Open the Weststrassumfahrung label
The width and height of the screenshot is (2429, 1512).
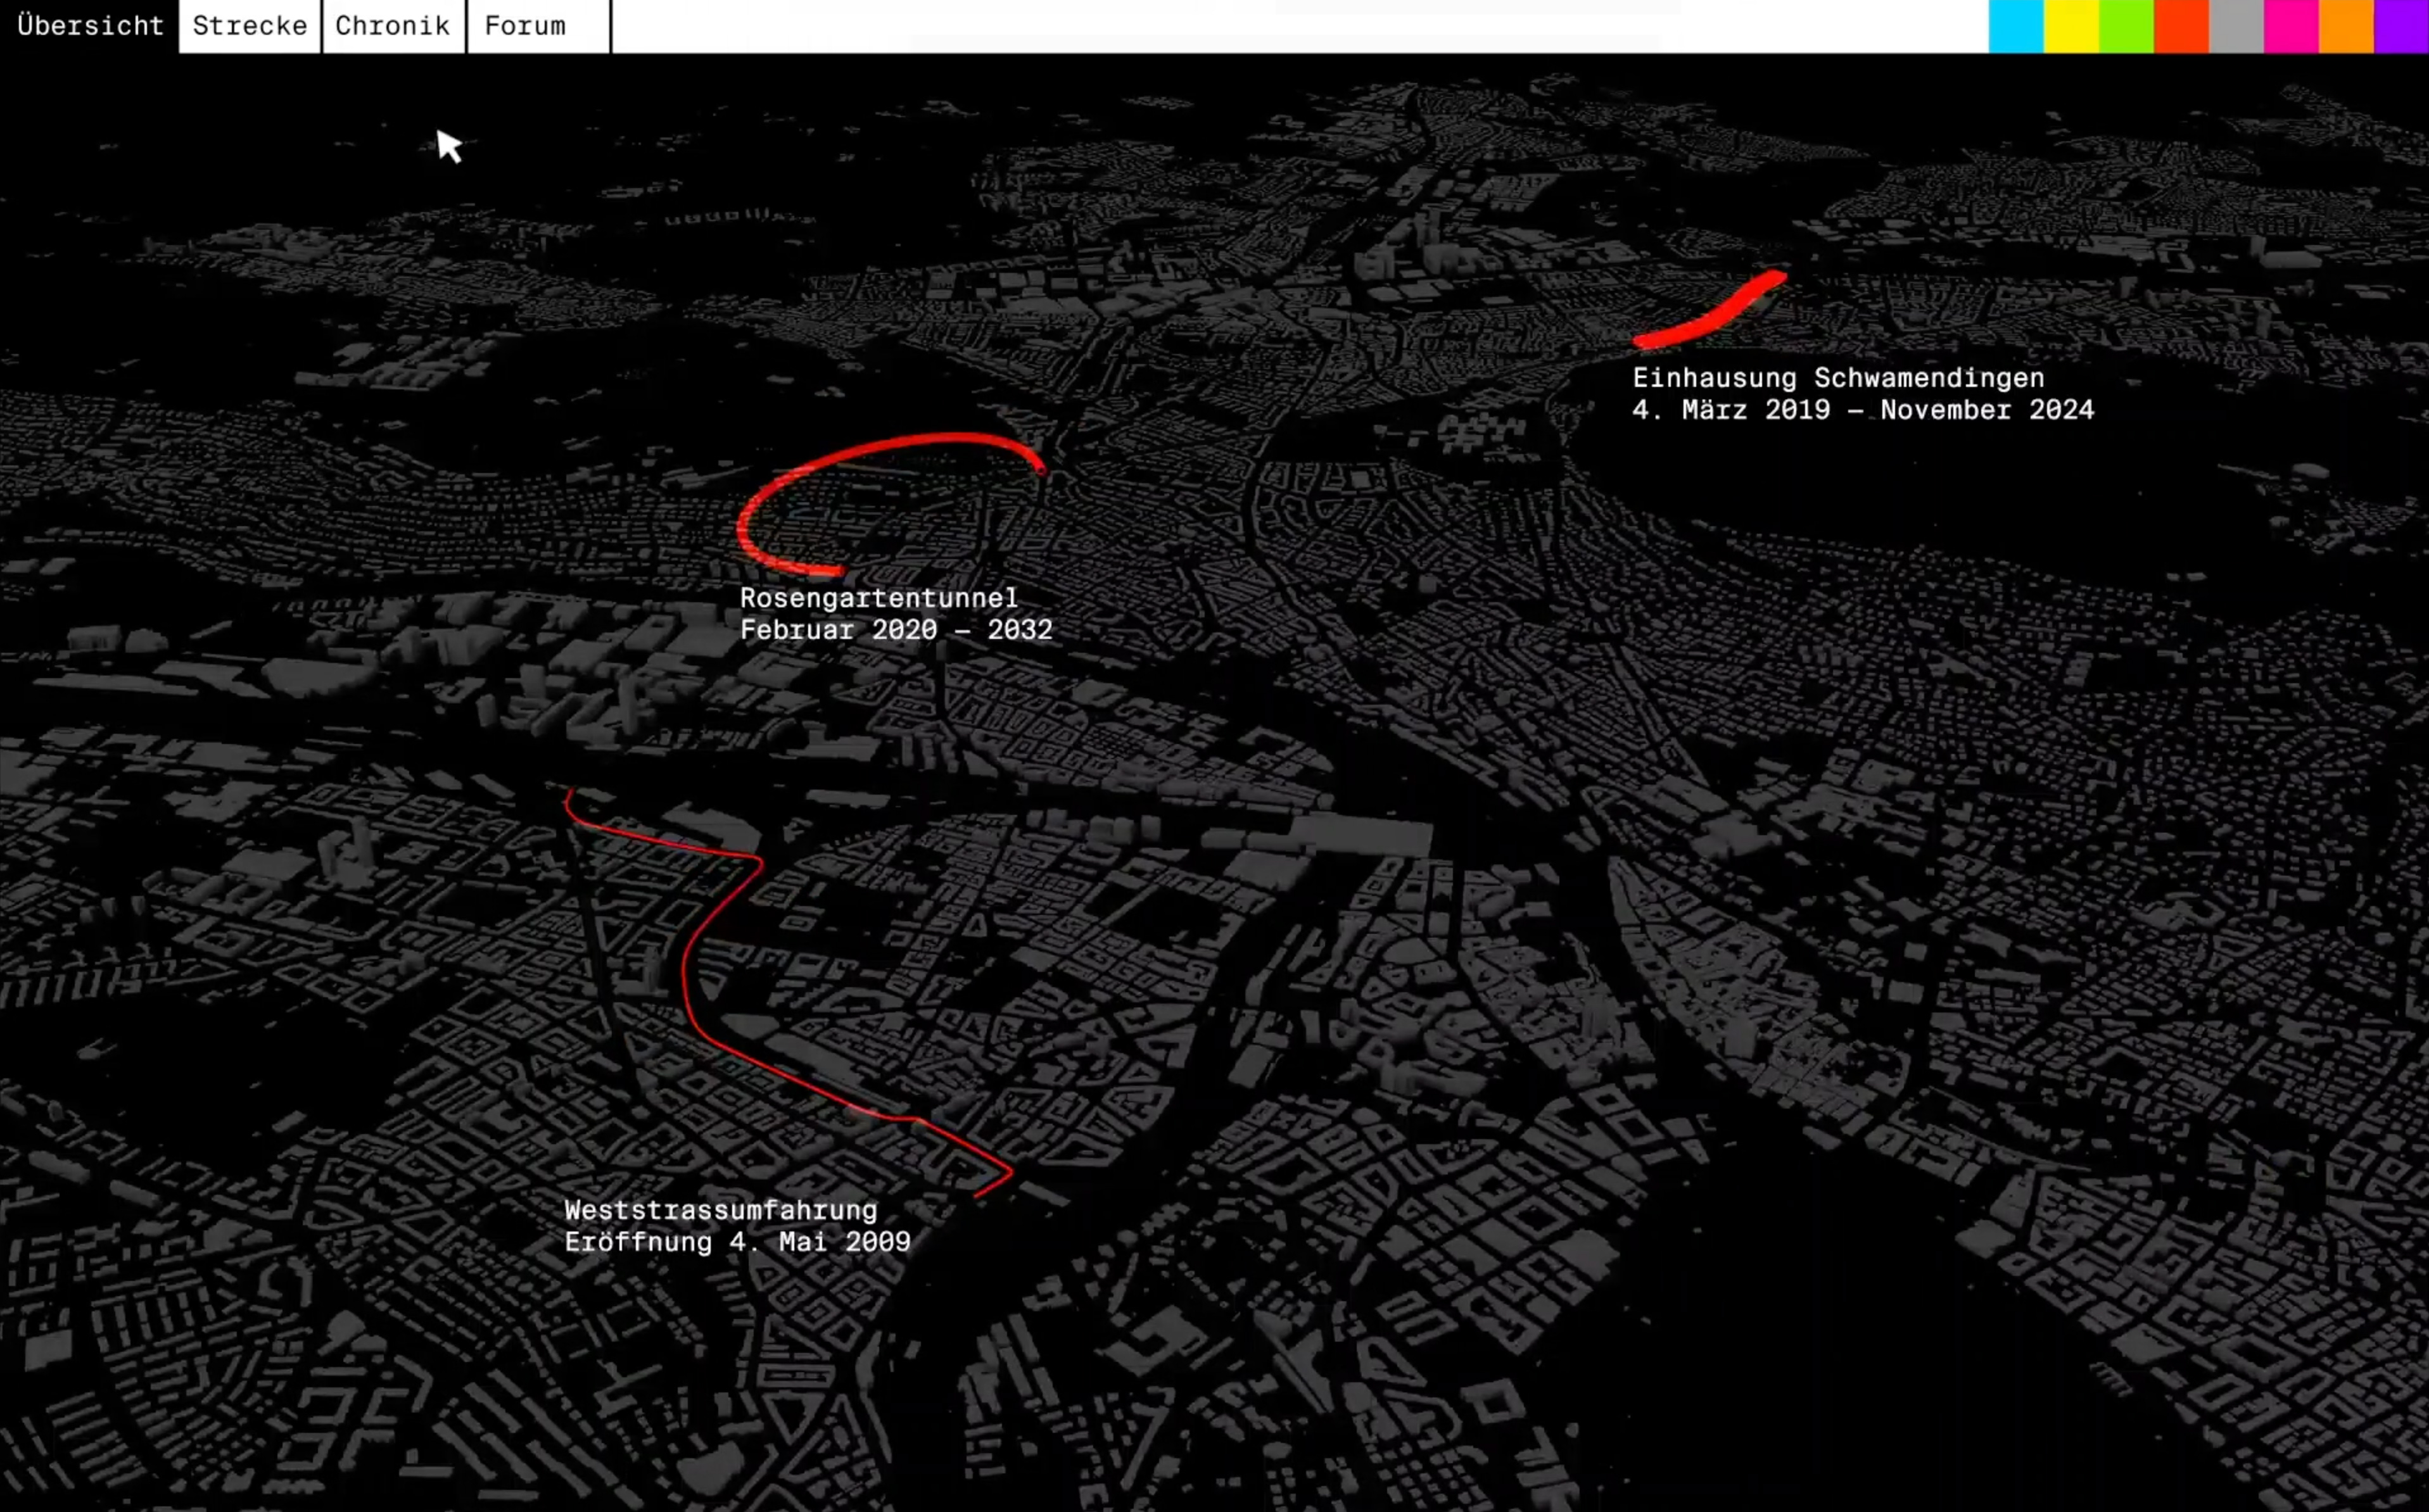coord(720,1210)
